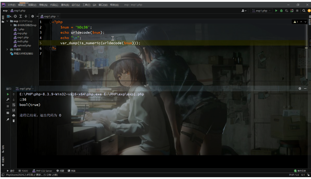Run with coverage from the top toolbar
Screen dimensions: 311x179
click(287, 11)
